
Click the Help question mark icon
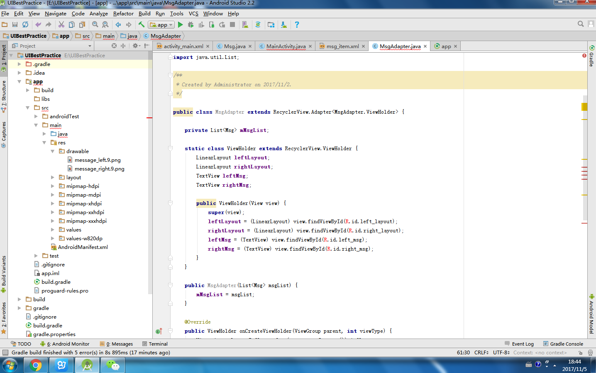coord(297,24)
